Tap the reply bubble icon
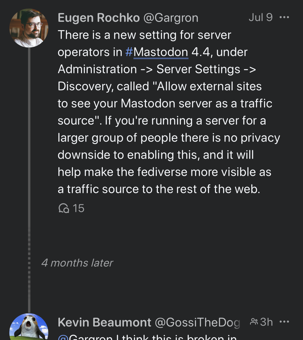The height and width of the screenshot is (340, 303). (64, 208)
